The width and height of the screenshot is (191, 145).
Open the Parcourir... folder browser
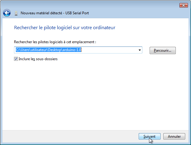[x=163, y=50]
